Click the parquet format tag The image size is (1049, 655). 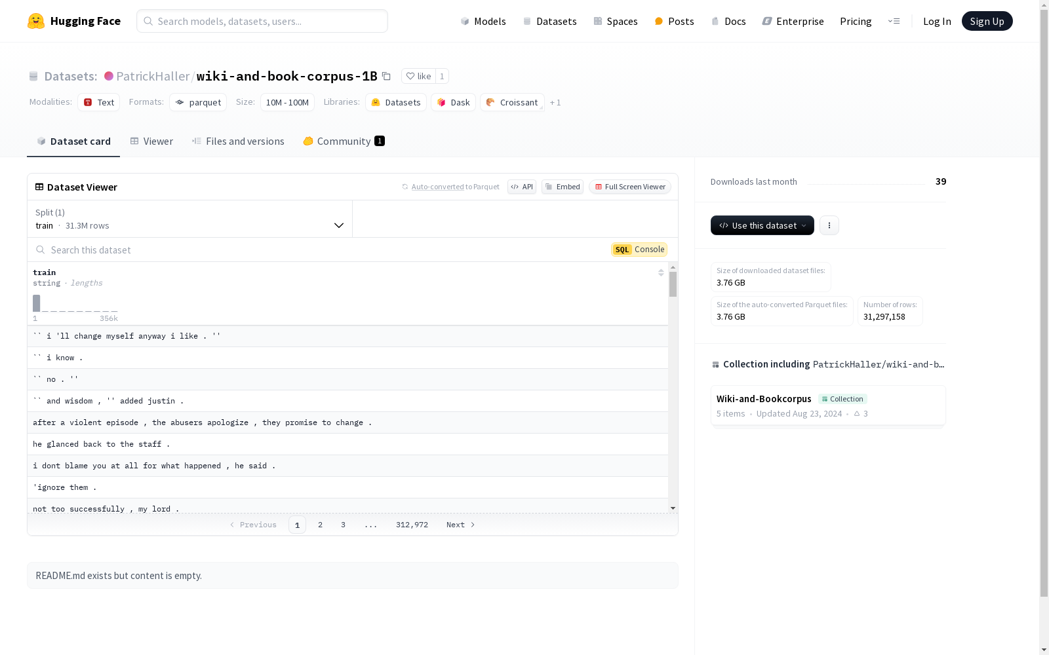(x=198, y=102)
